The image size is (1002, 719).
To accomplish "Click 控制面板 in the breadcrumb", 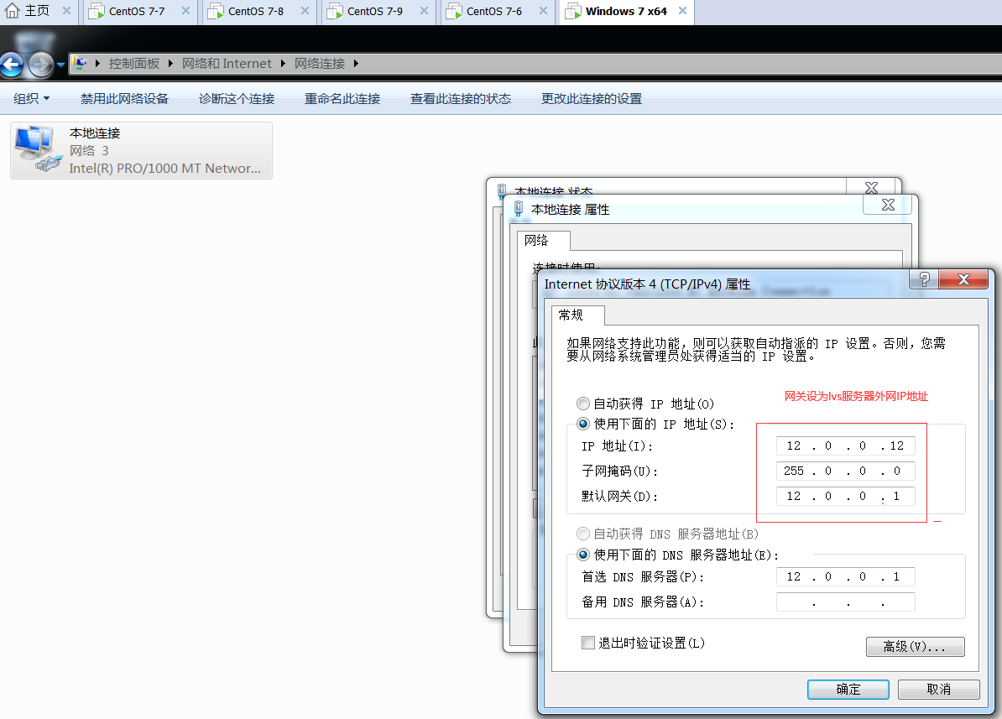I will [x=133, y=63].
